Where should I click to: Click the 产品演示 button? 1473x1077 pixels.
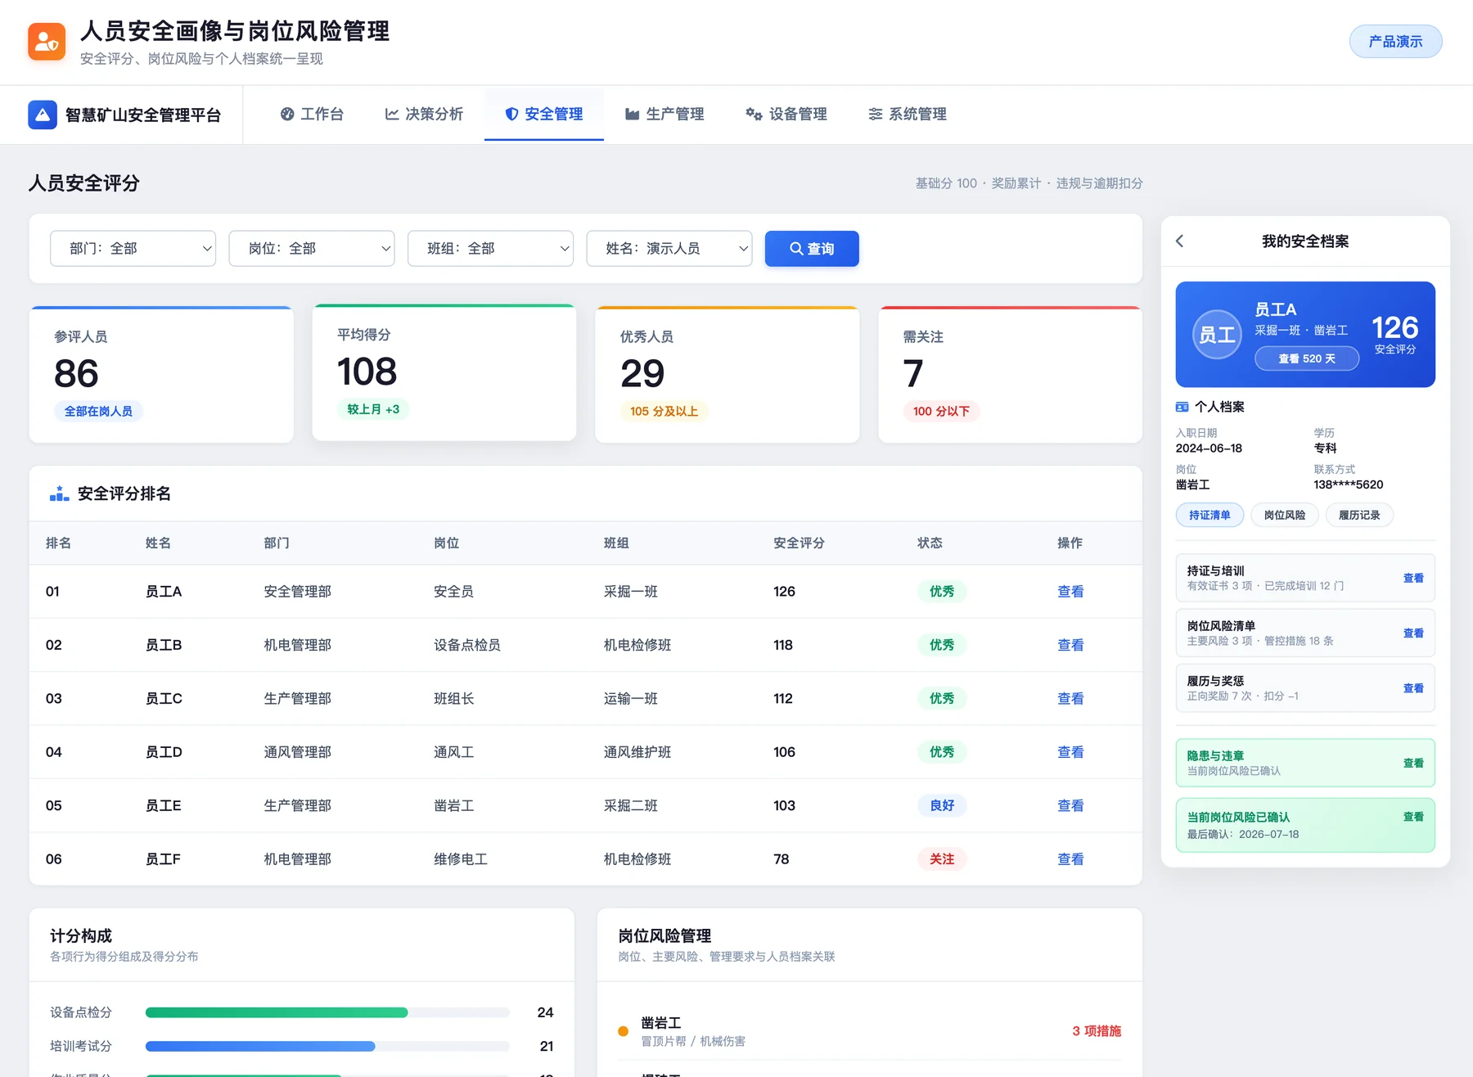[1395, 42]
